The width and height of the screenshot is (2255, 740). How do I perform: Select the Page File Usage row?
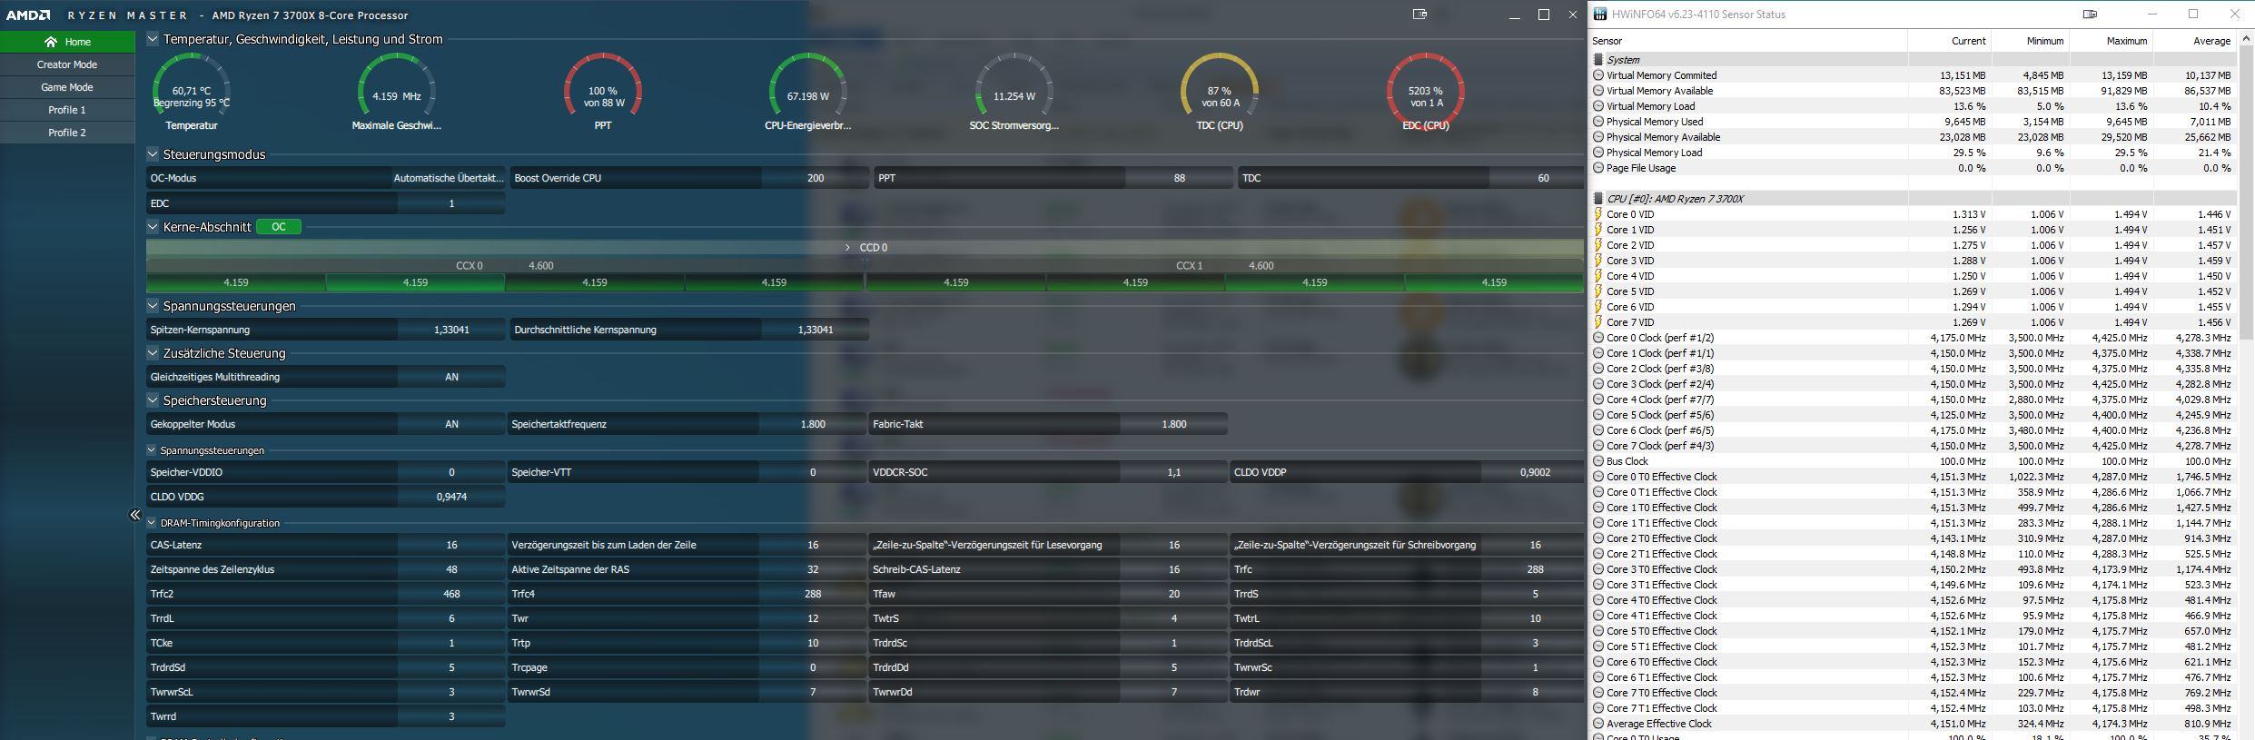click(1913, 168)
